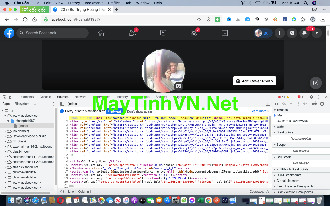The height and width of the screenshot is (206, 330).
Task: Switch to the Network tab
Action: (x=80, y=97)
